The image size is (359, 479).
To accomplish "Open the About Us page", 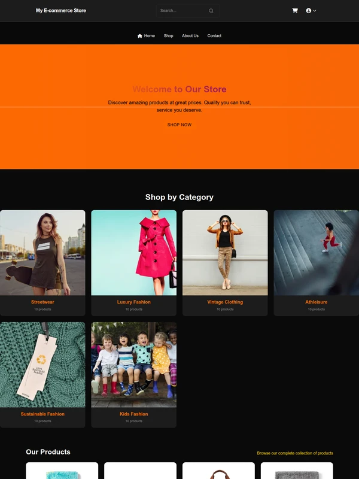I will coord(190,36).
